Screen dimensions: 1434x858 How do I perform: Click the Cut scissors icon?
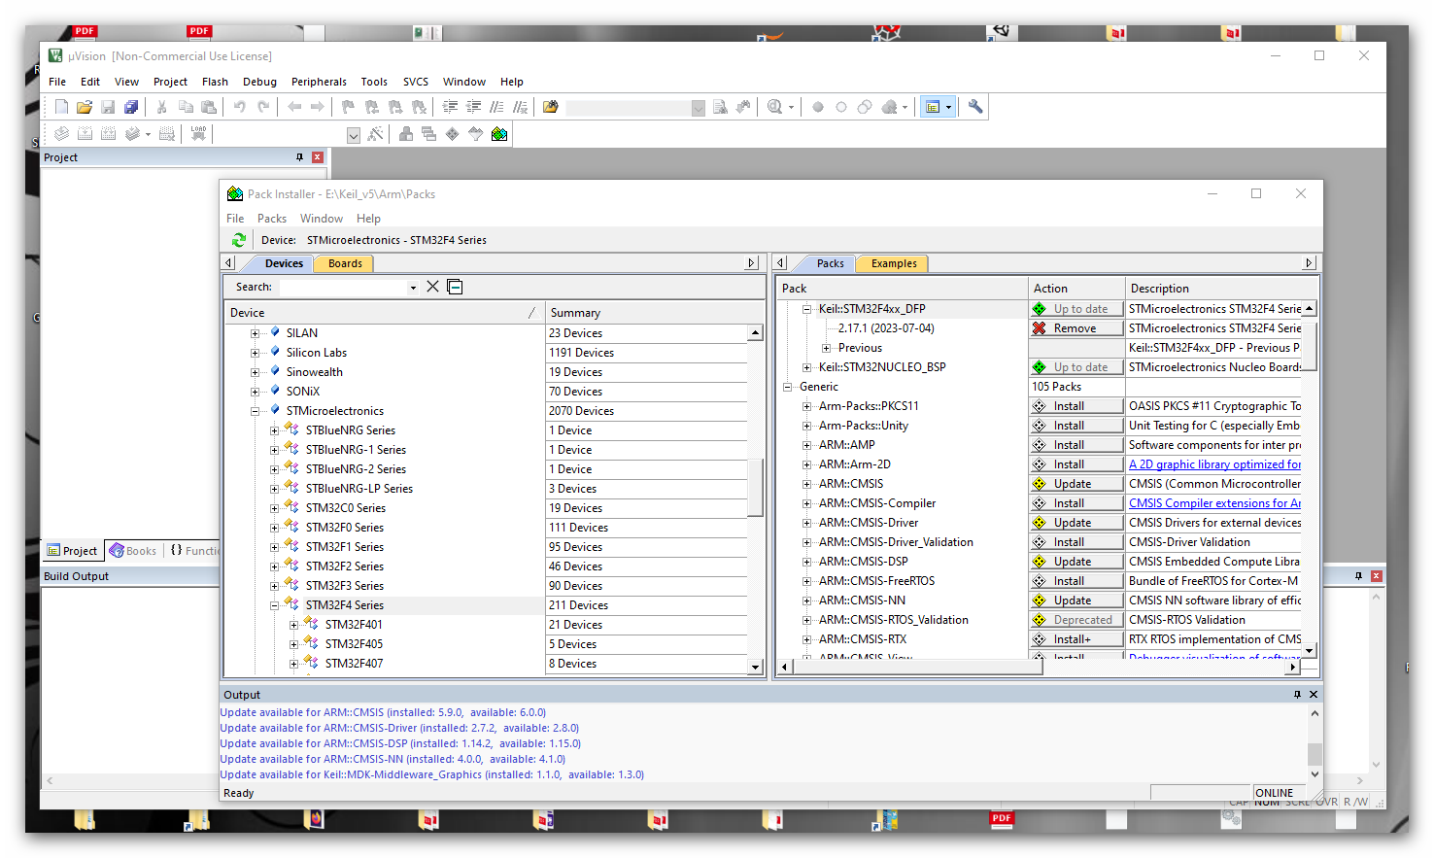coord(162,107)
